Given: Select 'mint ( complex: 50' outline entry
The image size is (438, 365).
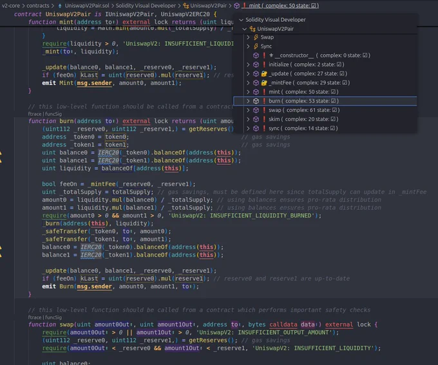Looking at the screenshot, I should pos(303,92).
